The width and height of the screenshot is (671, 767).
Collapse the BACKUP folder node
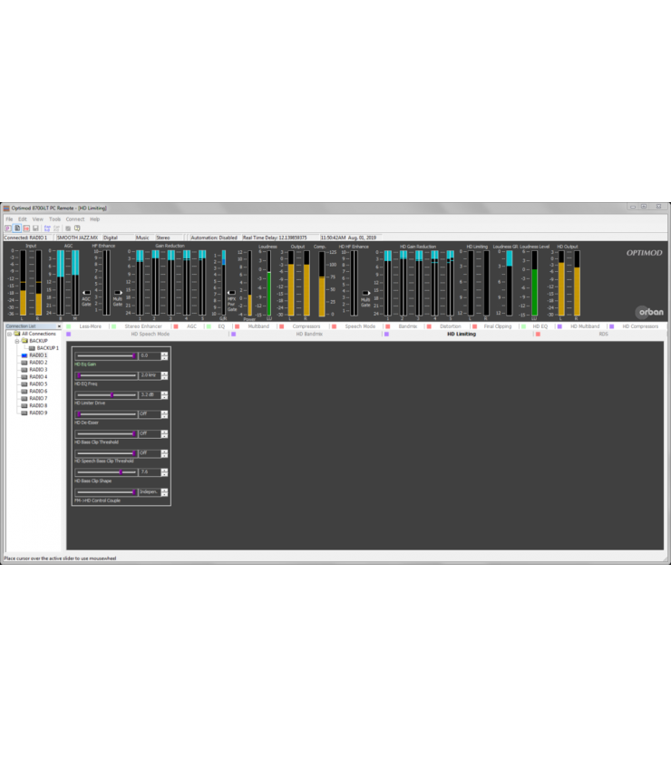pyautogui.click(x=16, y=341)
